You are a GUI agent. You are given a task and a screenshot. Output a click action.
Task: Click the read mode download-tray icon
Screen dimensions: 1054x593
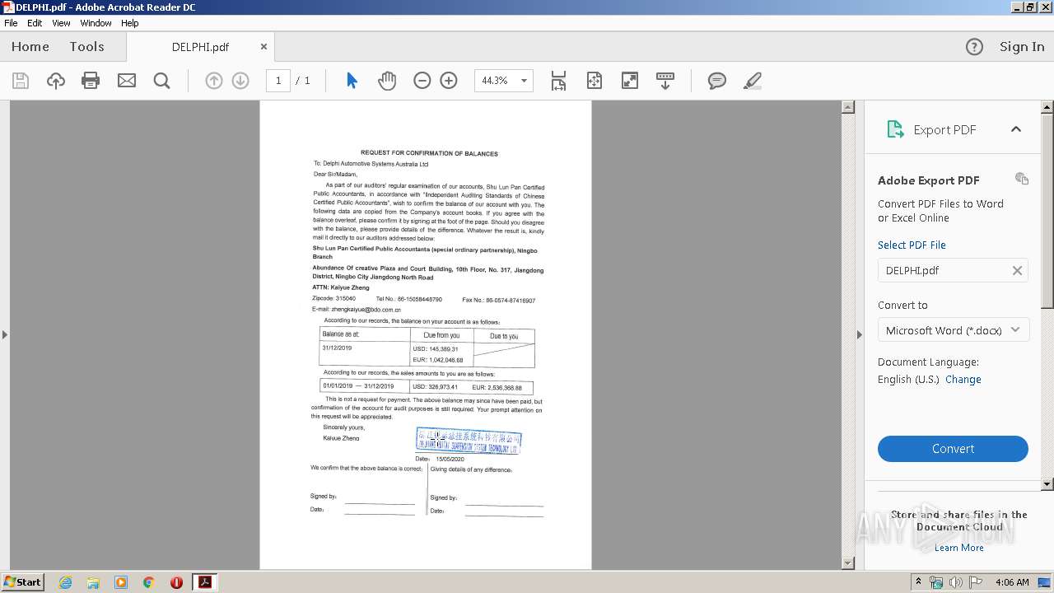coord(665,81)
